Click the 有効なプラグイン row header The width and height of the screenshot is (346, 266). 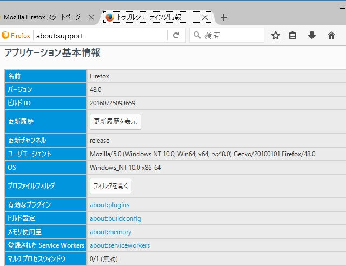(46, 205)
